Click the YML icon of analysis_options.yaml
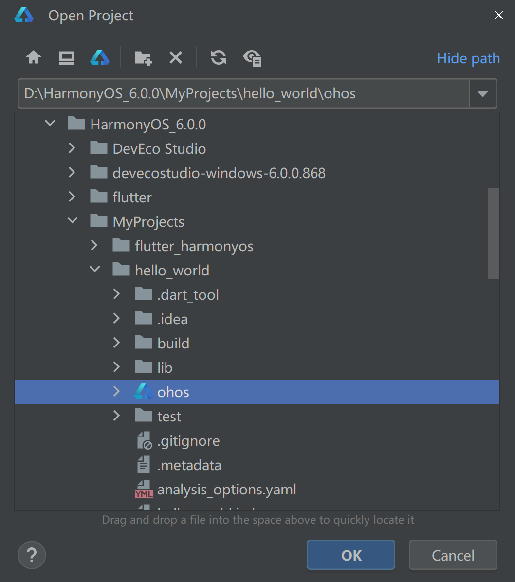515x582 pixels. (x=144, y=489)
